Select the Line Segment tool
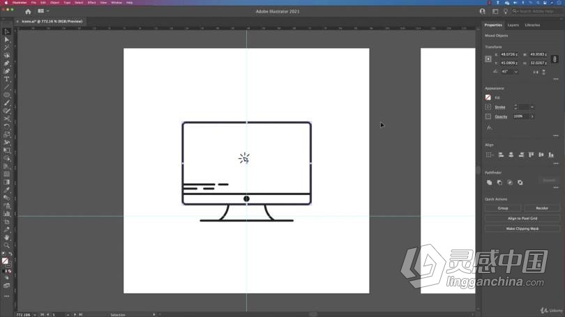Viewport: 565px width, 317px height. coord(7,87)
